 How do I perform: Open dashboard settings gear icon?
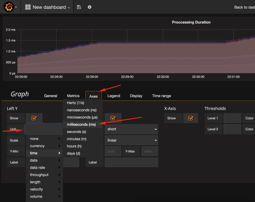pos(90,7)
